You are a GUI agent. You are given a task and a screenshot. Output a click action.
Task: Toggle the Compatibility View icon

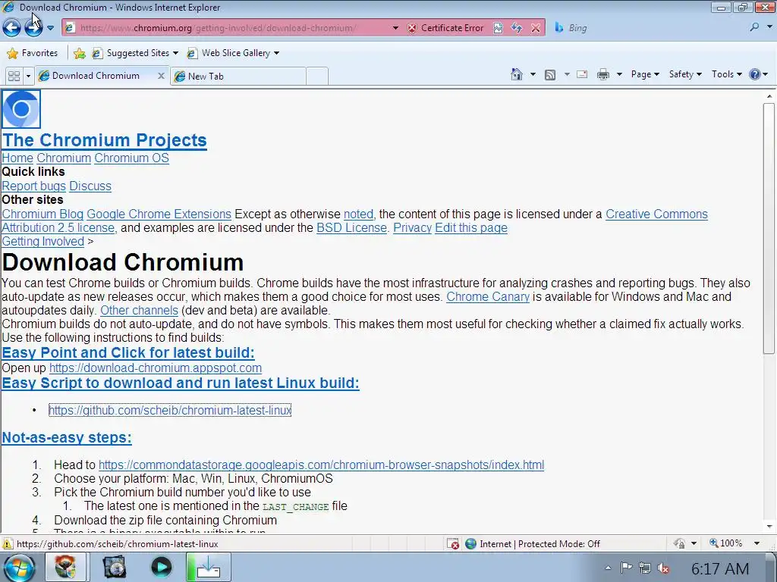tap(498, 28)
